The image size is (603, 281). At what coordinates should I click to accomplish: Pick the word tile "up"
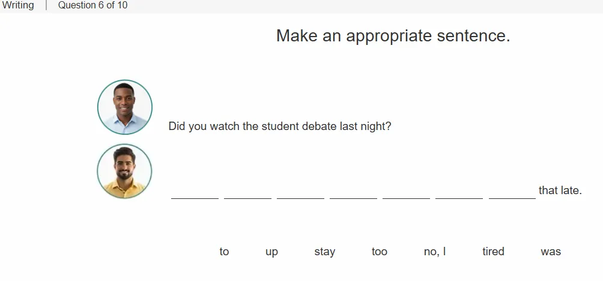pos(271,252)
